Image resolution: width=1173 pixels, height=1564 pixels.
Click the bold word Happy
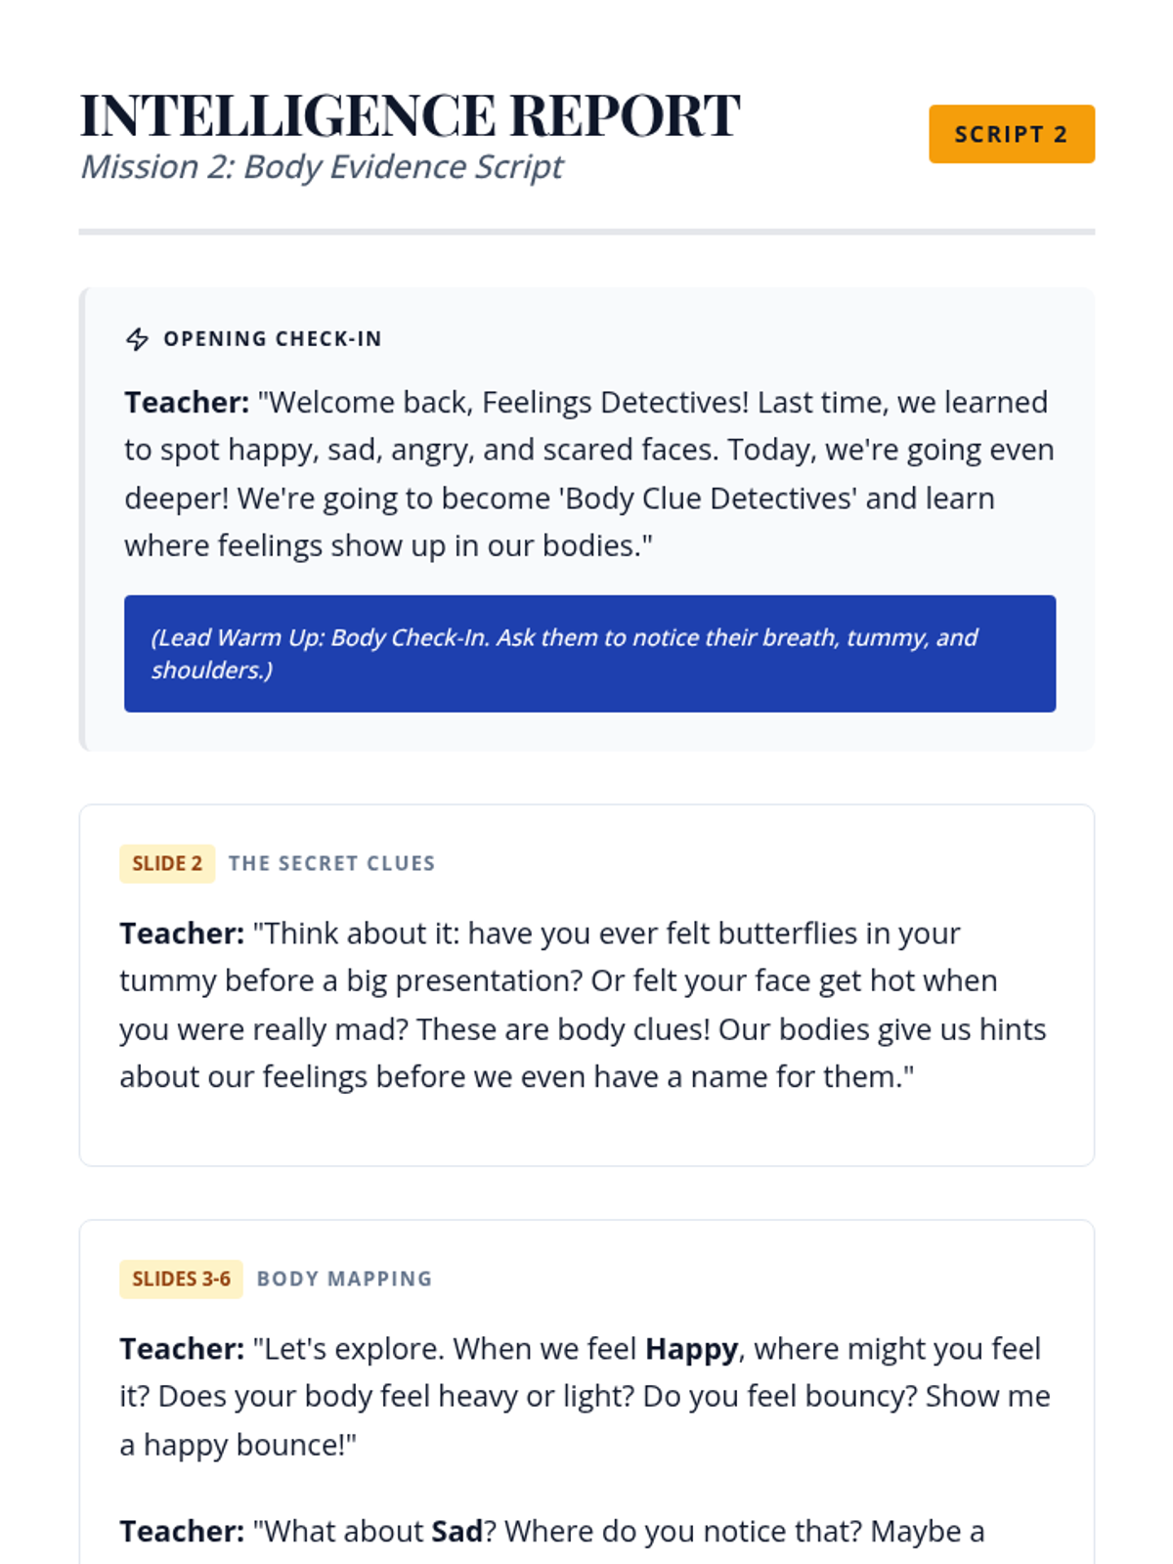pyautogui.click(x=691, y=1349)
